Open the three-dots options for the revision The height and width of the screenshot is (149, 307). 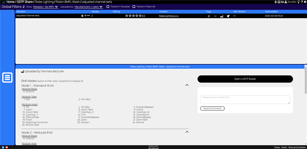point(89,16)
